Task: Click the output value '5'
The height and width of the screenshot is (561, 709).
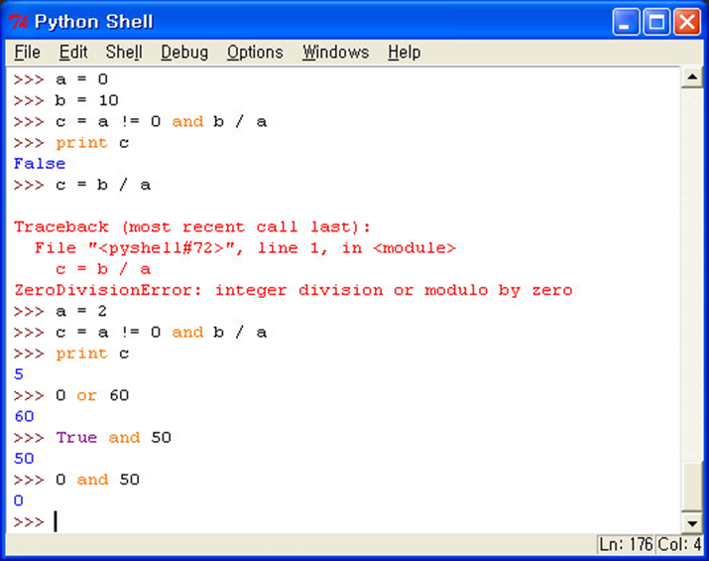Action: click(x=19, y=374)
